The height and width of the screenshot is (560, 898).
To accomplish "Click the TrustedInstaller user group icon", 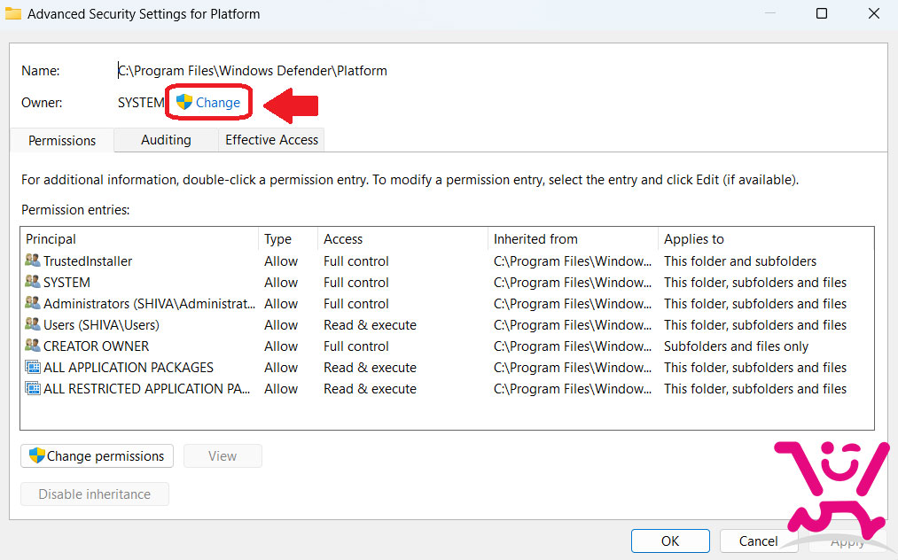I will (33, 261).
